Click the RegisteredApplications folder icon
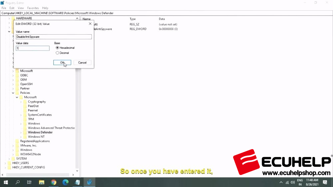Viewport: 333px width, 187px height. coord(17,141)
